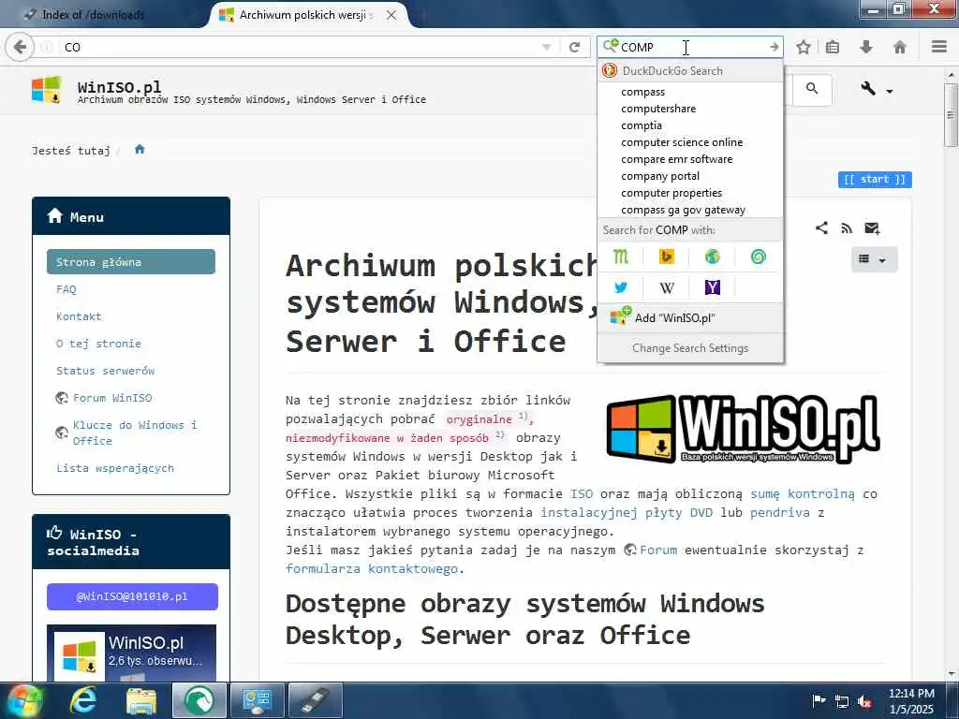The image size is (959, 719).
Task: Click the WinISO.pl site logo icon
Action: (47, 90)
